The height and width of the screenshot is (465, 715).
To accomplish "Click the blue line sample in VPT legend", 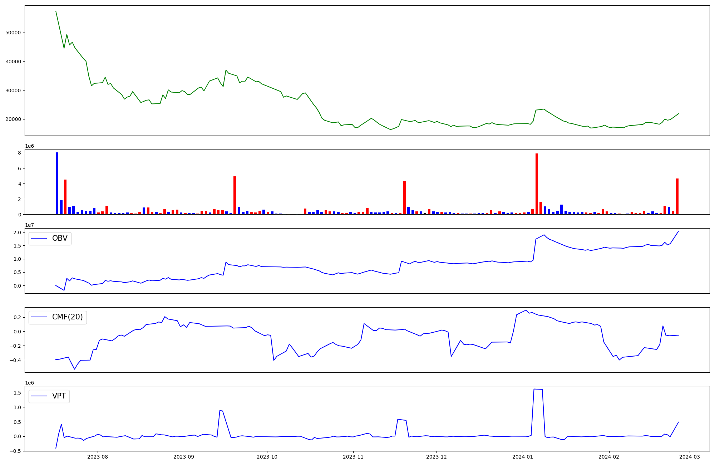I will 39,396.
